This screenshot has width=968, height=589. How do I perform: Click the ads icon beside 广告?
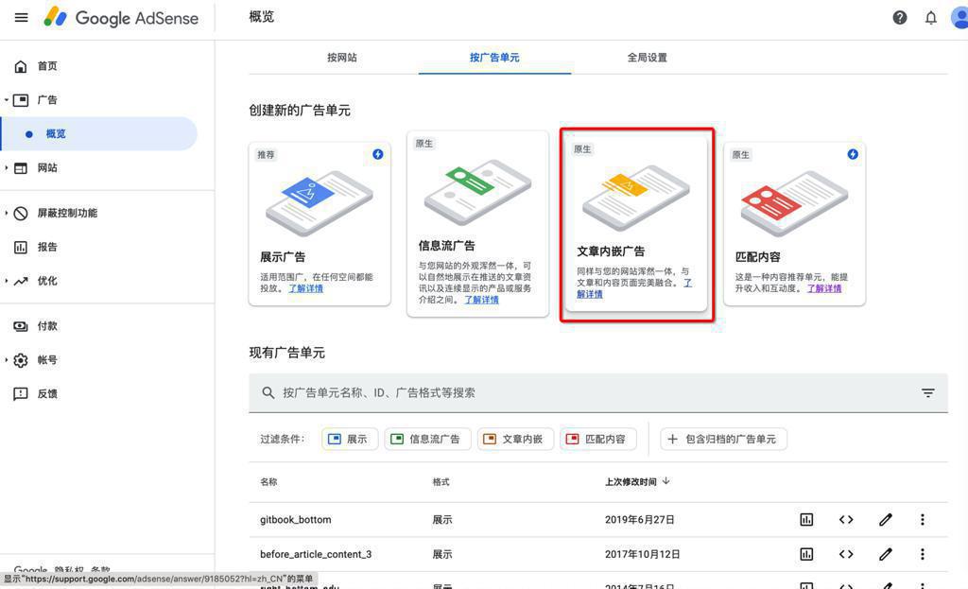click(x=21, y=100)
